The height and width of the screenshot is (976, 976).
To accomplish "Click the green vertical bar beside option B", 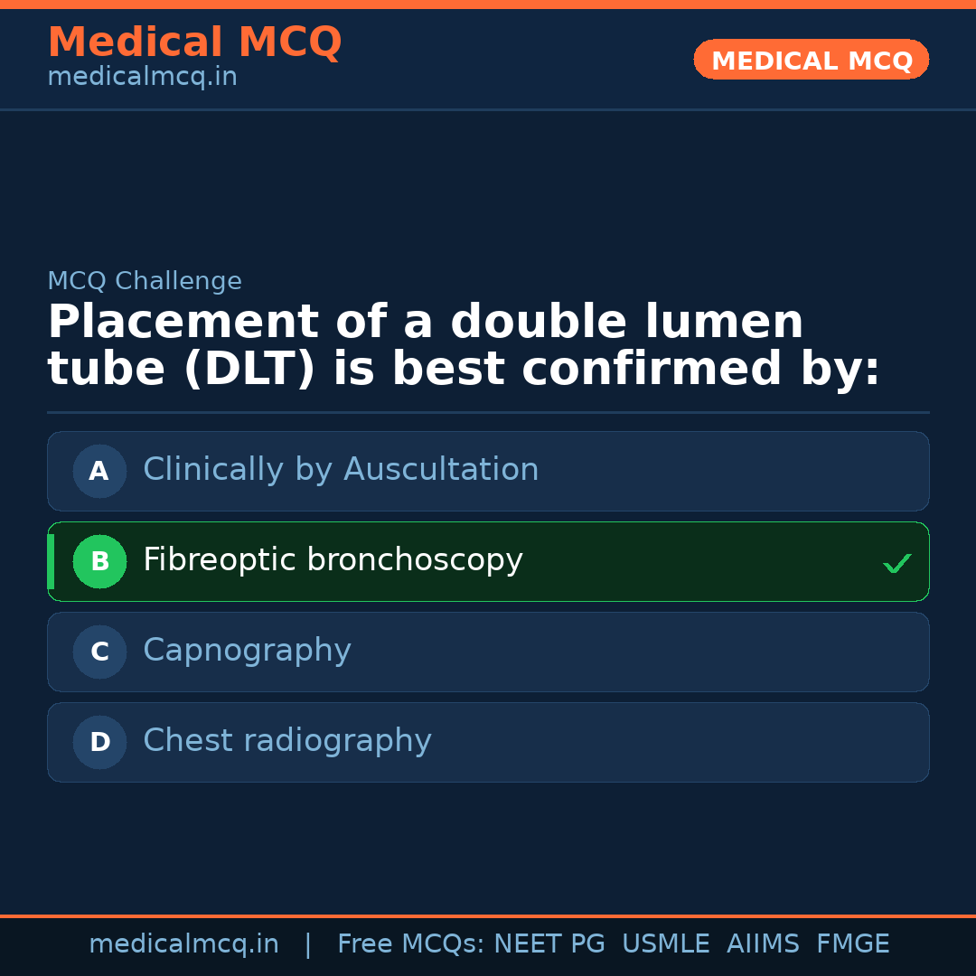I will (51, 561).
